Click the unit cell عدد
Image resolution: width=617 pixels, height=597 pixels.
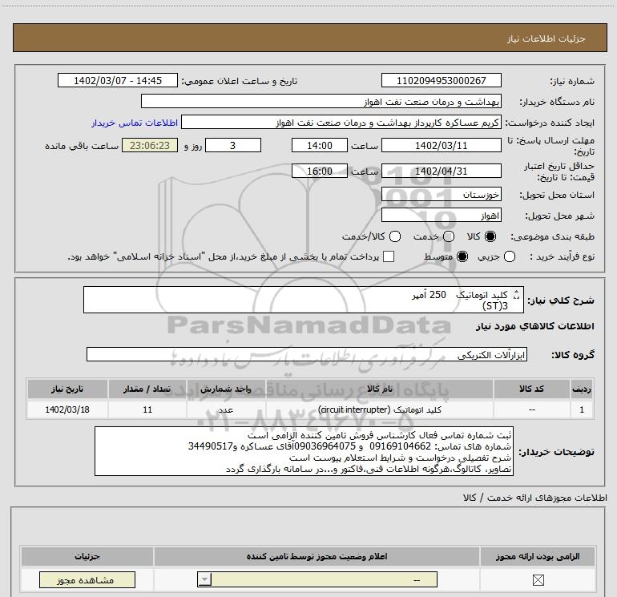[x=226, y=409]
